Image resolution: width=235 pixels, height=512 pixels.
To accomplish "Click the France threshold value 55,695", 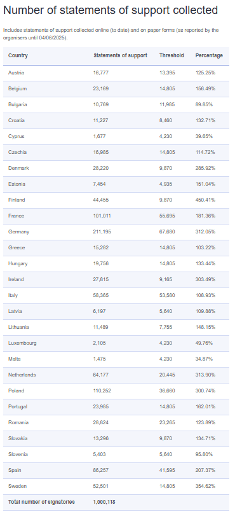I will 167,216.
